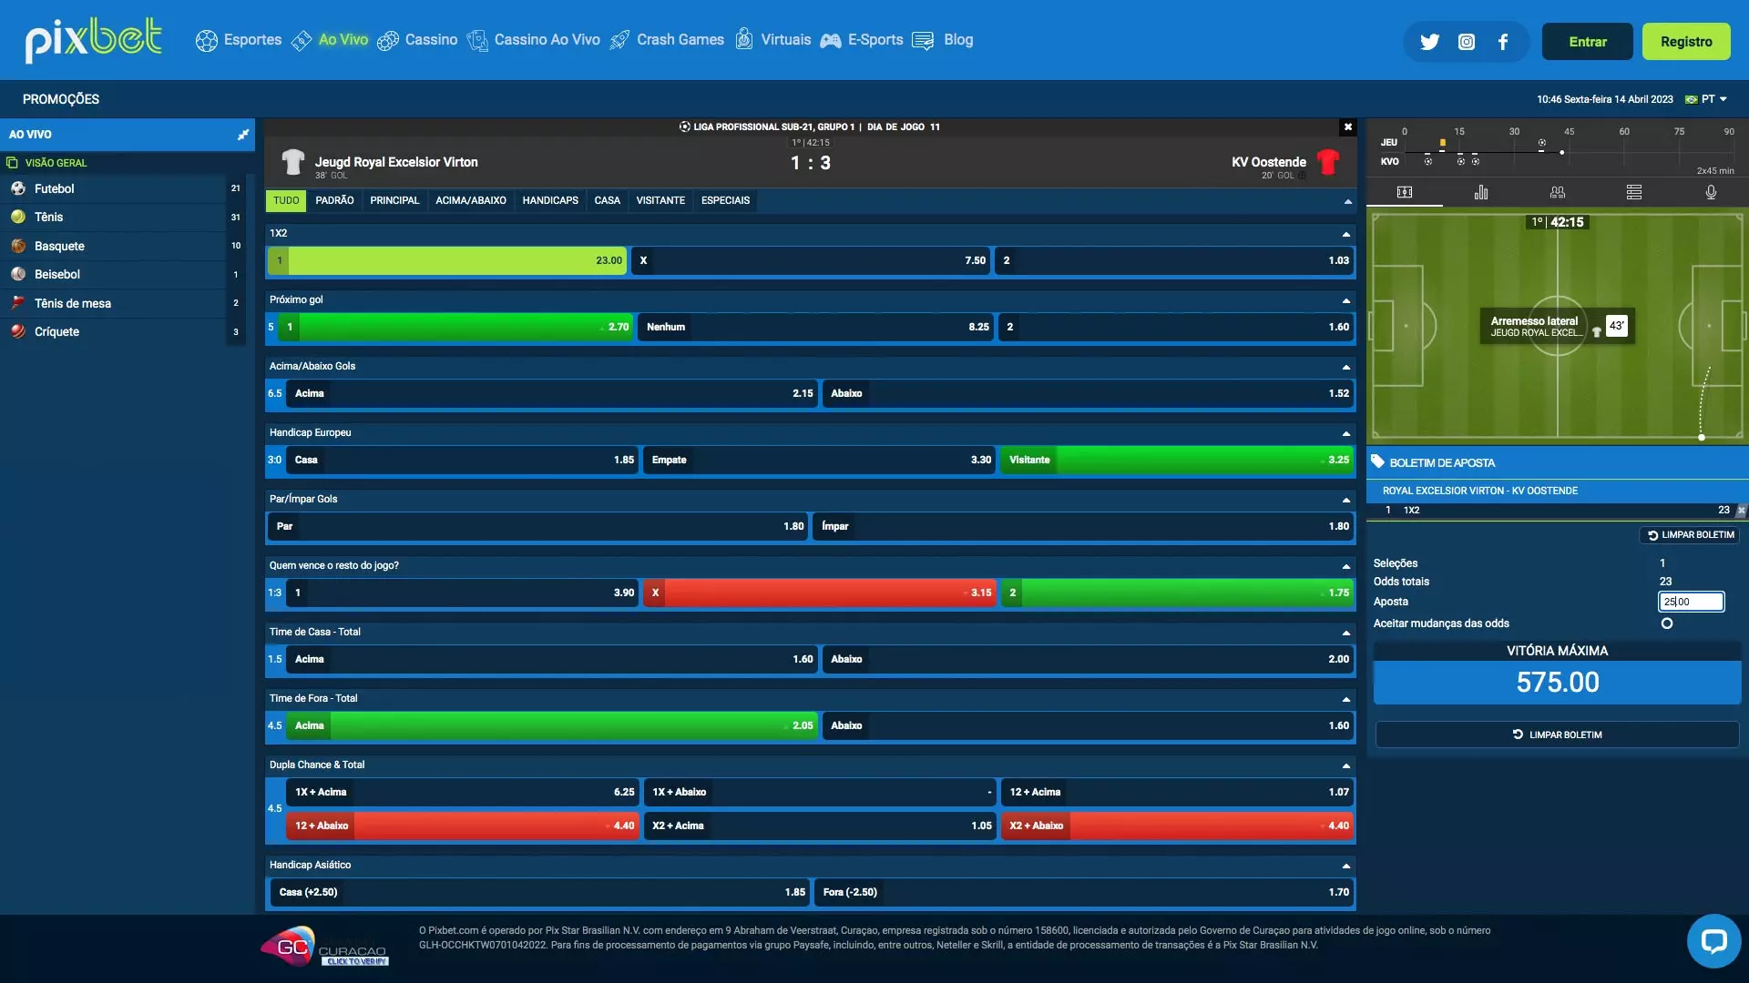1749x983 pixels.
Task: Click the Curacao GC verification badge
Action: (x=325, y=947)
